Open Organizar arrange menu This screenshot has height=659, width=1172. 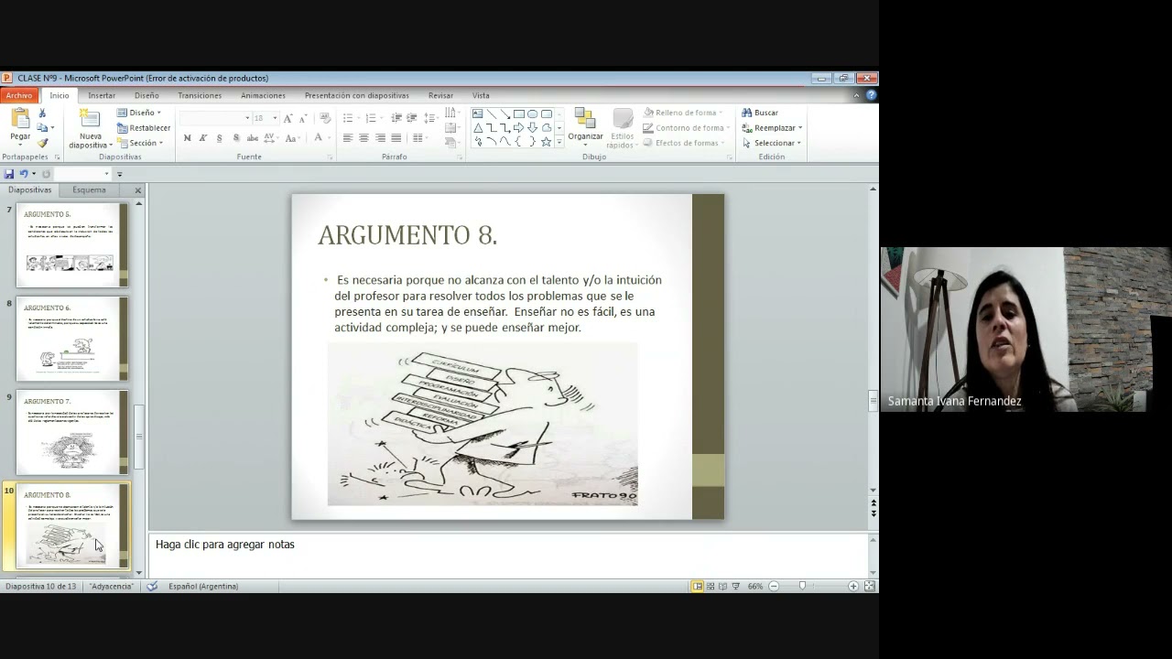[586, 127]
